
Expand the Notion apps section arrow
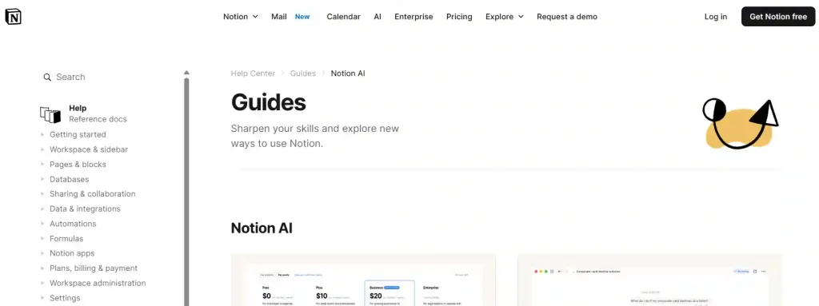coord(42,253)
